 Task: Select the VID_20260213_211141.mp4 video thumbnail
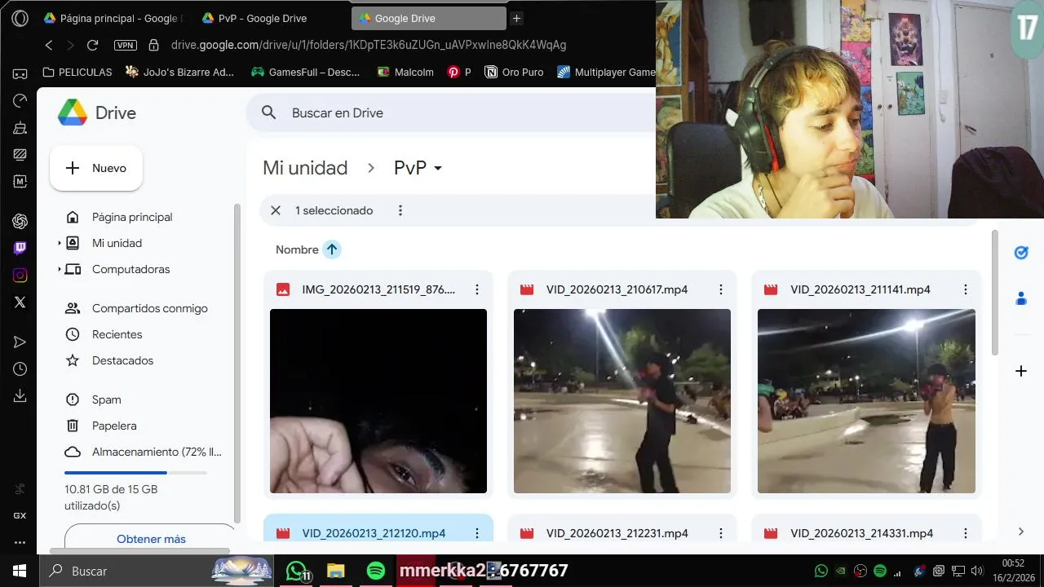[866, 401]
